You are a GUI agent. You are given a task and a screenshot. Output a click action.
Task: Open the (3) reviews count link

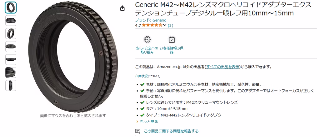pos(170,26)
